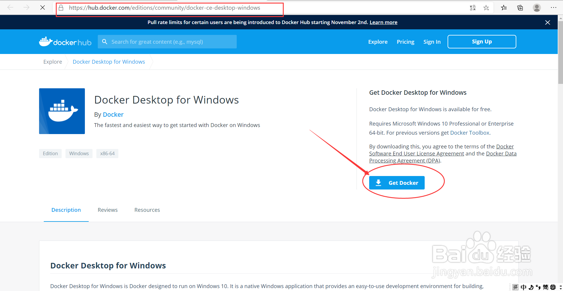Click the IME moon half-width icon
The width and height of the screenshot is (563, 291).
coord(531,287)
